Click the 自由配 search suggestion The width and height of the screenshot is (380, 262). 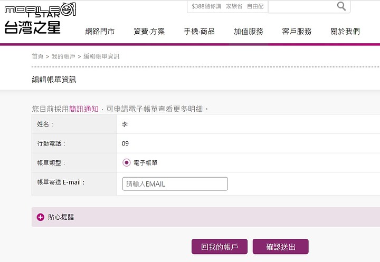255,6
